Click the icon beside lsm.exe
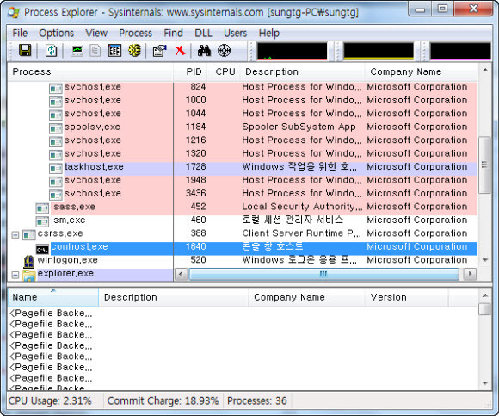Screen dimensions: 499x416 click(x=42, y=221)
